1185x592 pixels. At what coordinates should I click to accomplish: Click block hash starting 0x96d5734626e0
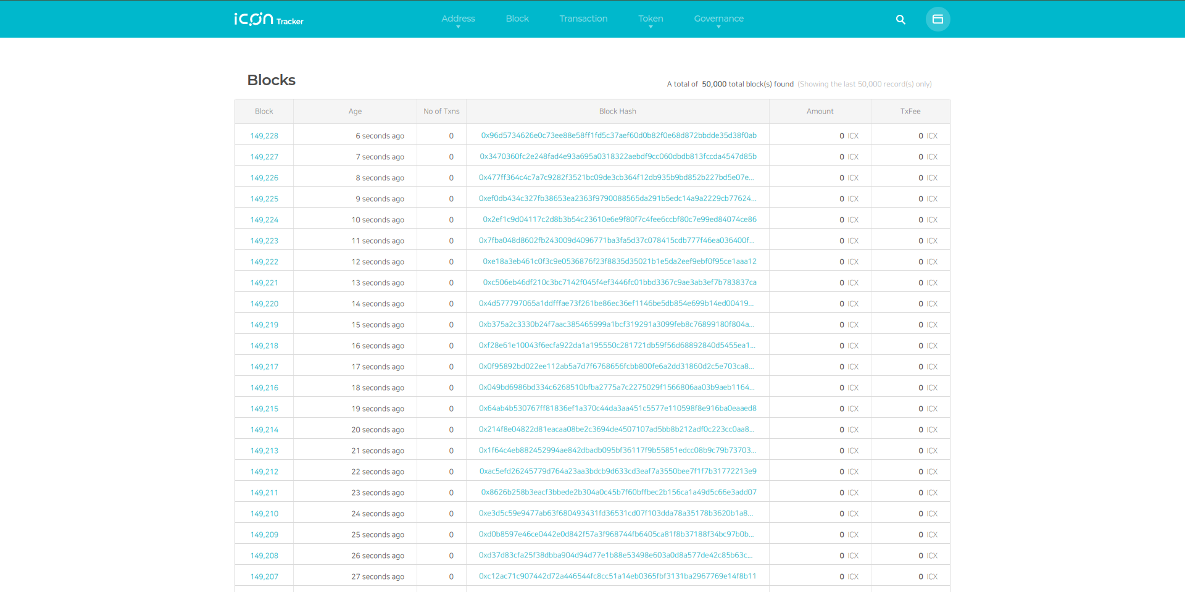tap(618, 135)
